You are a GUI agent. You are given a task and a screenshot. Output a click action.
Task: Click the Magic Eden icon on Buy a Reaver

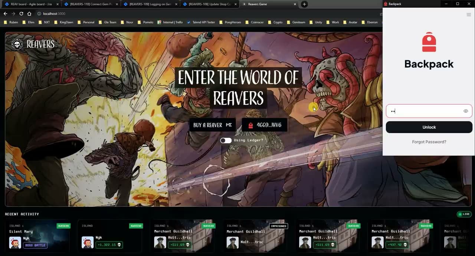click(x=229, y=125)
